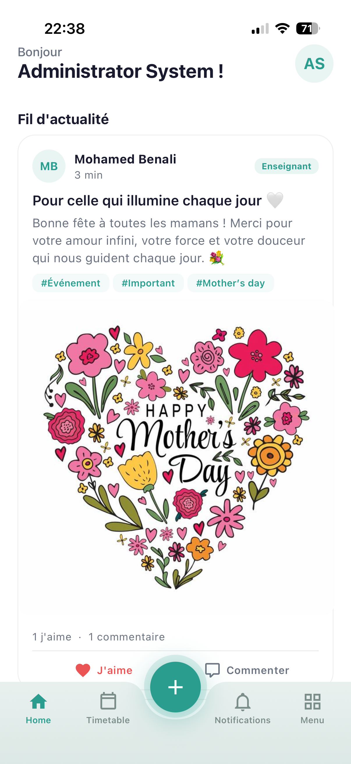The width and height of the screenshot is (351, 764).
Task: Toggle the red heart like icon
Action: tap(83, 670)
